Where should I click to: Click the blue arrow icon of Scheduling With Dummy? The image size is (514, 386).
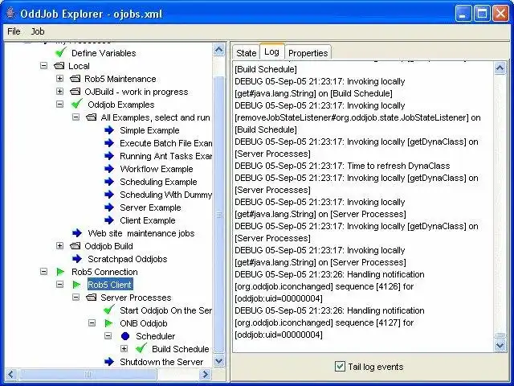[109, 195]
